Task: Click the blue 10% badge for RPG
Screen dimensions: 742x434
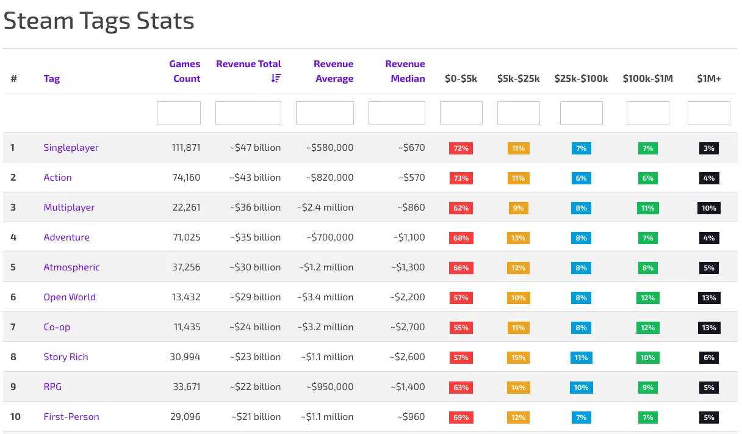Action: click(582, 388)
